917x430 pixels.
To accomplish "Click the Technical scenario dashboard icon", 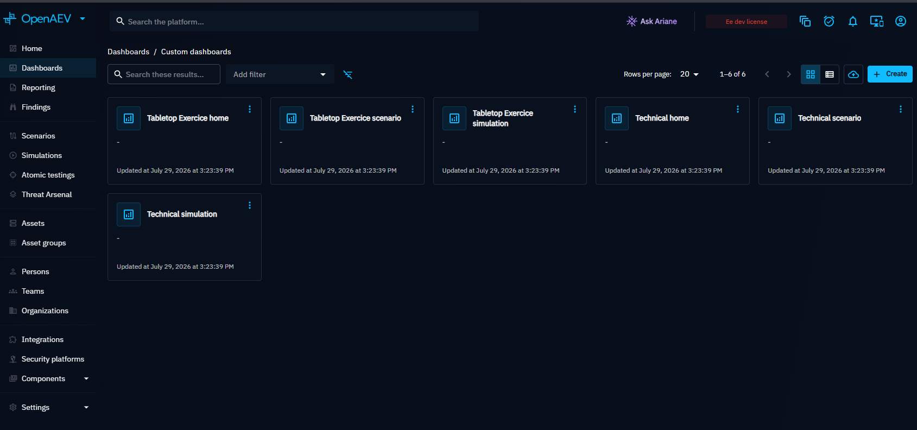I will point(780,118).
